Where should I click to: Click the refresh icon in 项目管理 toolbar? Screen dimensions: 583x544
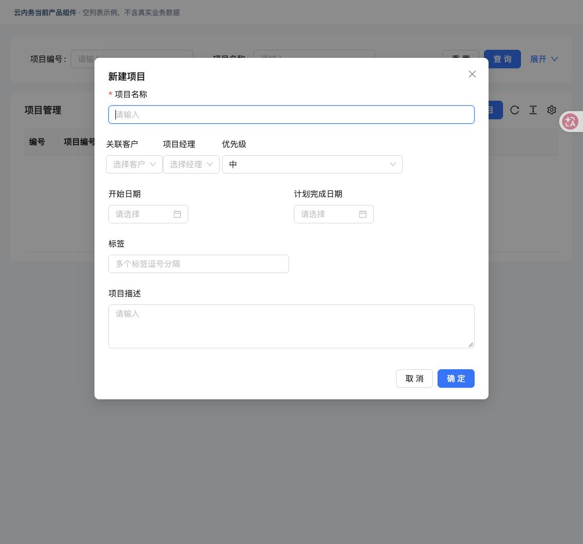tap(515, 110)
